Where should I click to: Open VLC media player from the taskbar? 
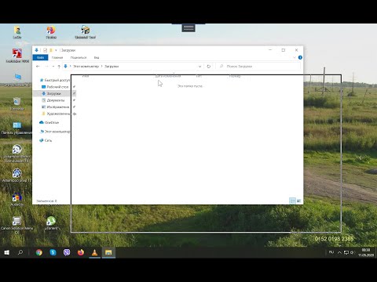pyautogui.click(x=94, y=252)
